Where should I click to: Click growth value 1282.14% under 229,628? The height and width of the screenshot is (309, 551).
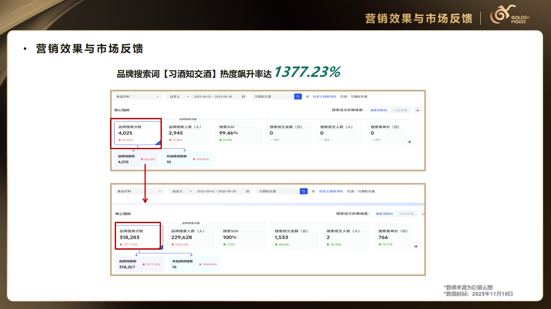pyautogui.click(x=182, y=244)
